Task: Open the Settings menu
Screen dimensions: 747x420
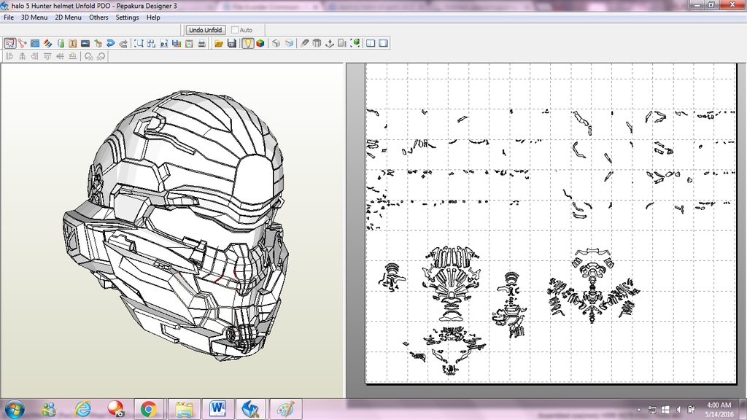Action: [x=127, y=17]
